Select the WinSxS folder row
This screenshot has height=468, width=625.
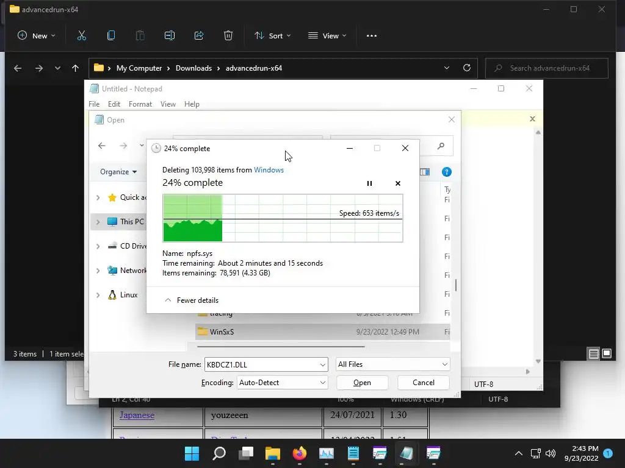tap(322, 332)
